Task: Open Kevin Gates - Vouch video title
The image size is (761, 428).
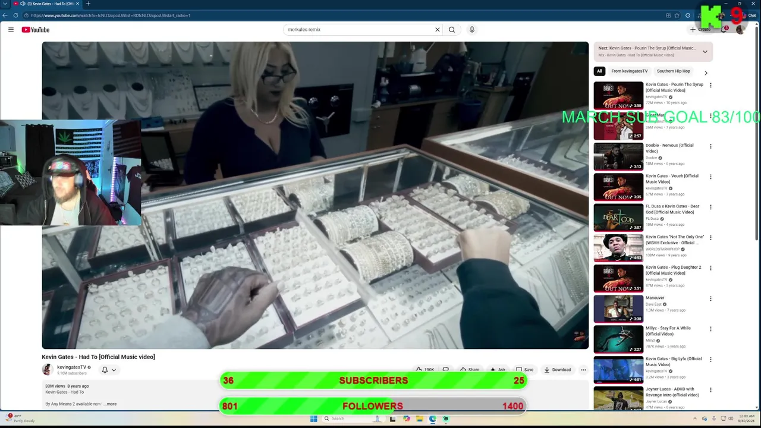Action: (672, 179)
